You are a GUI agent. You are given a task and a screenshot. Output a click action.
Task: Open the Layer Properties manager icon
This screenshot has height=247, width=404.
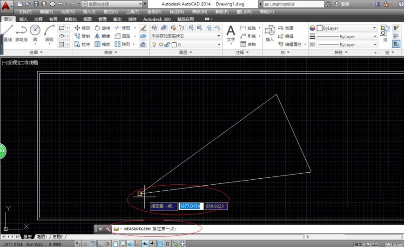pyautogui.click(x=155, y=27)
